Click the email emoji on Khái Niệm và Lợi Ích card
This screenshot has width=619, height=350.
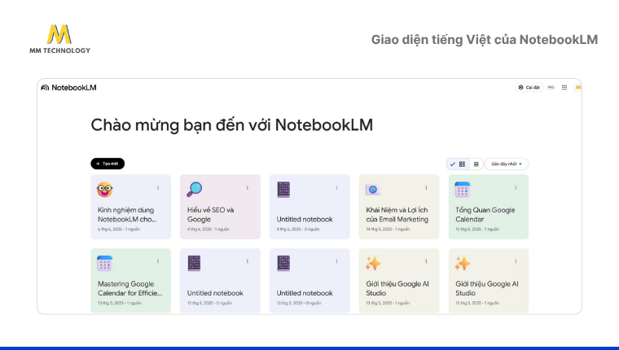pos(373,190)
